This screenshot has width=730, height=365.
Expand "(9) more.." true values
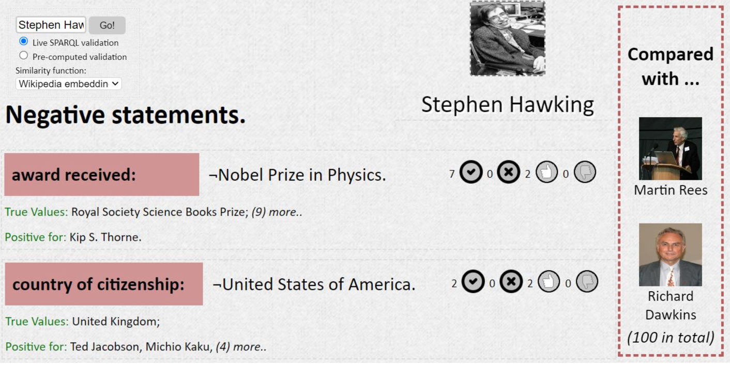(x=277, y=212)
